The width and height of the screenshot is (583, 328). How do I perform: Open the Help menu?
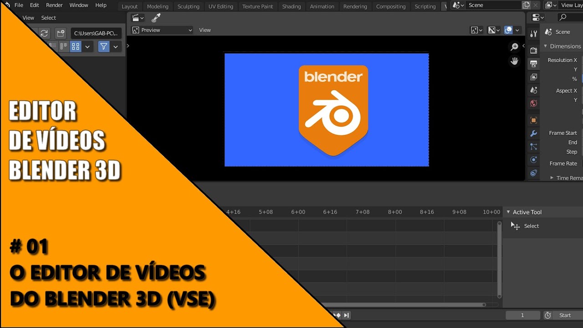(101, 5)
